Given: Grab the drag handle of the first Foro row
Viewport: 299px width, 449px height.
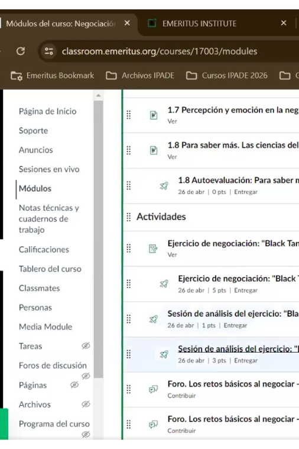Looking at the screenshot, I should [129, 389].
